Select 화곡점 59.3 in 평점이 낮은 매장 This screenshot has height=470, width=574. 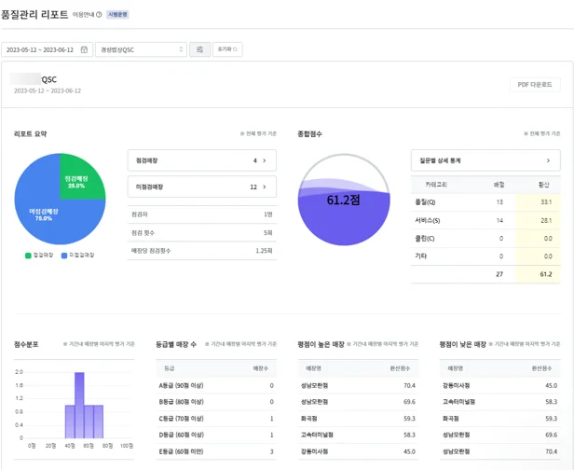[x=500, y=419]
